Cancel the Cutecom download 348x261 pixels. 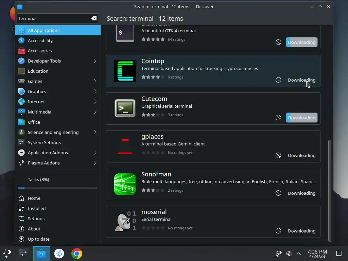tap(278, 118)
